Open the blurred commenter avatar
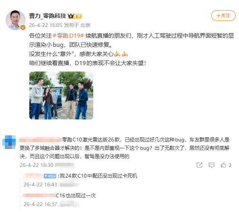The image size is (239, 216). [9, 142]
